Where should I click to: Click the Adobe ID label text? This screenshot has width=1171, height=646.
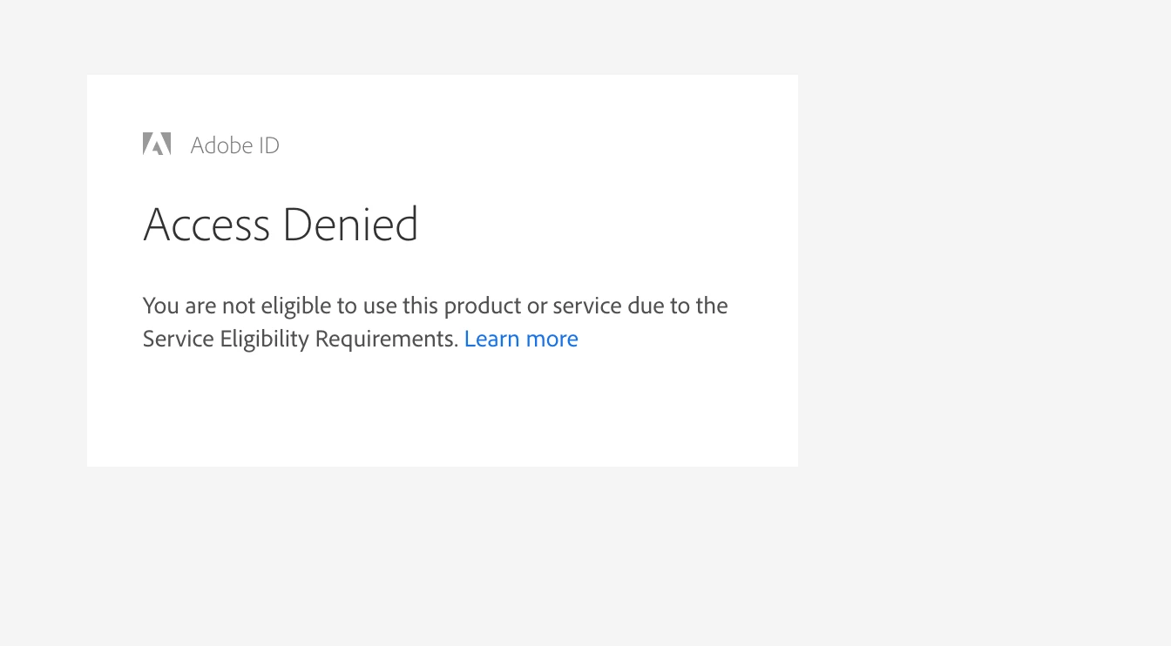pyautogui.click(x=235, y=145)
